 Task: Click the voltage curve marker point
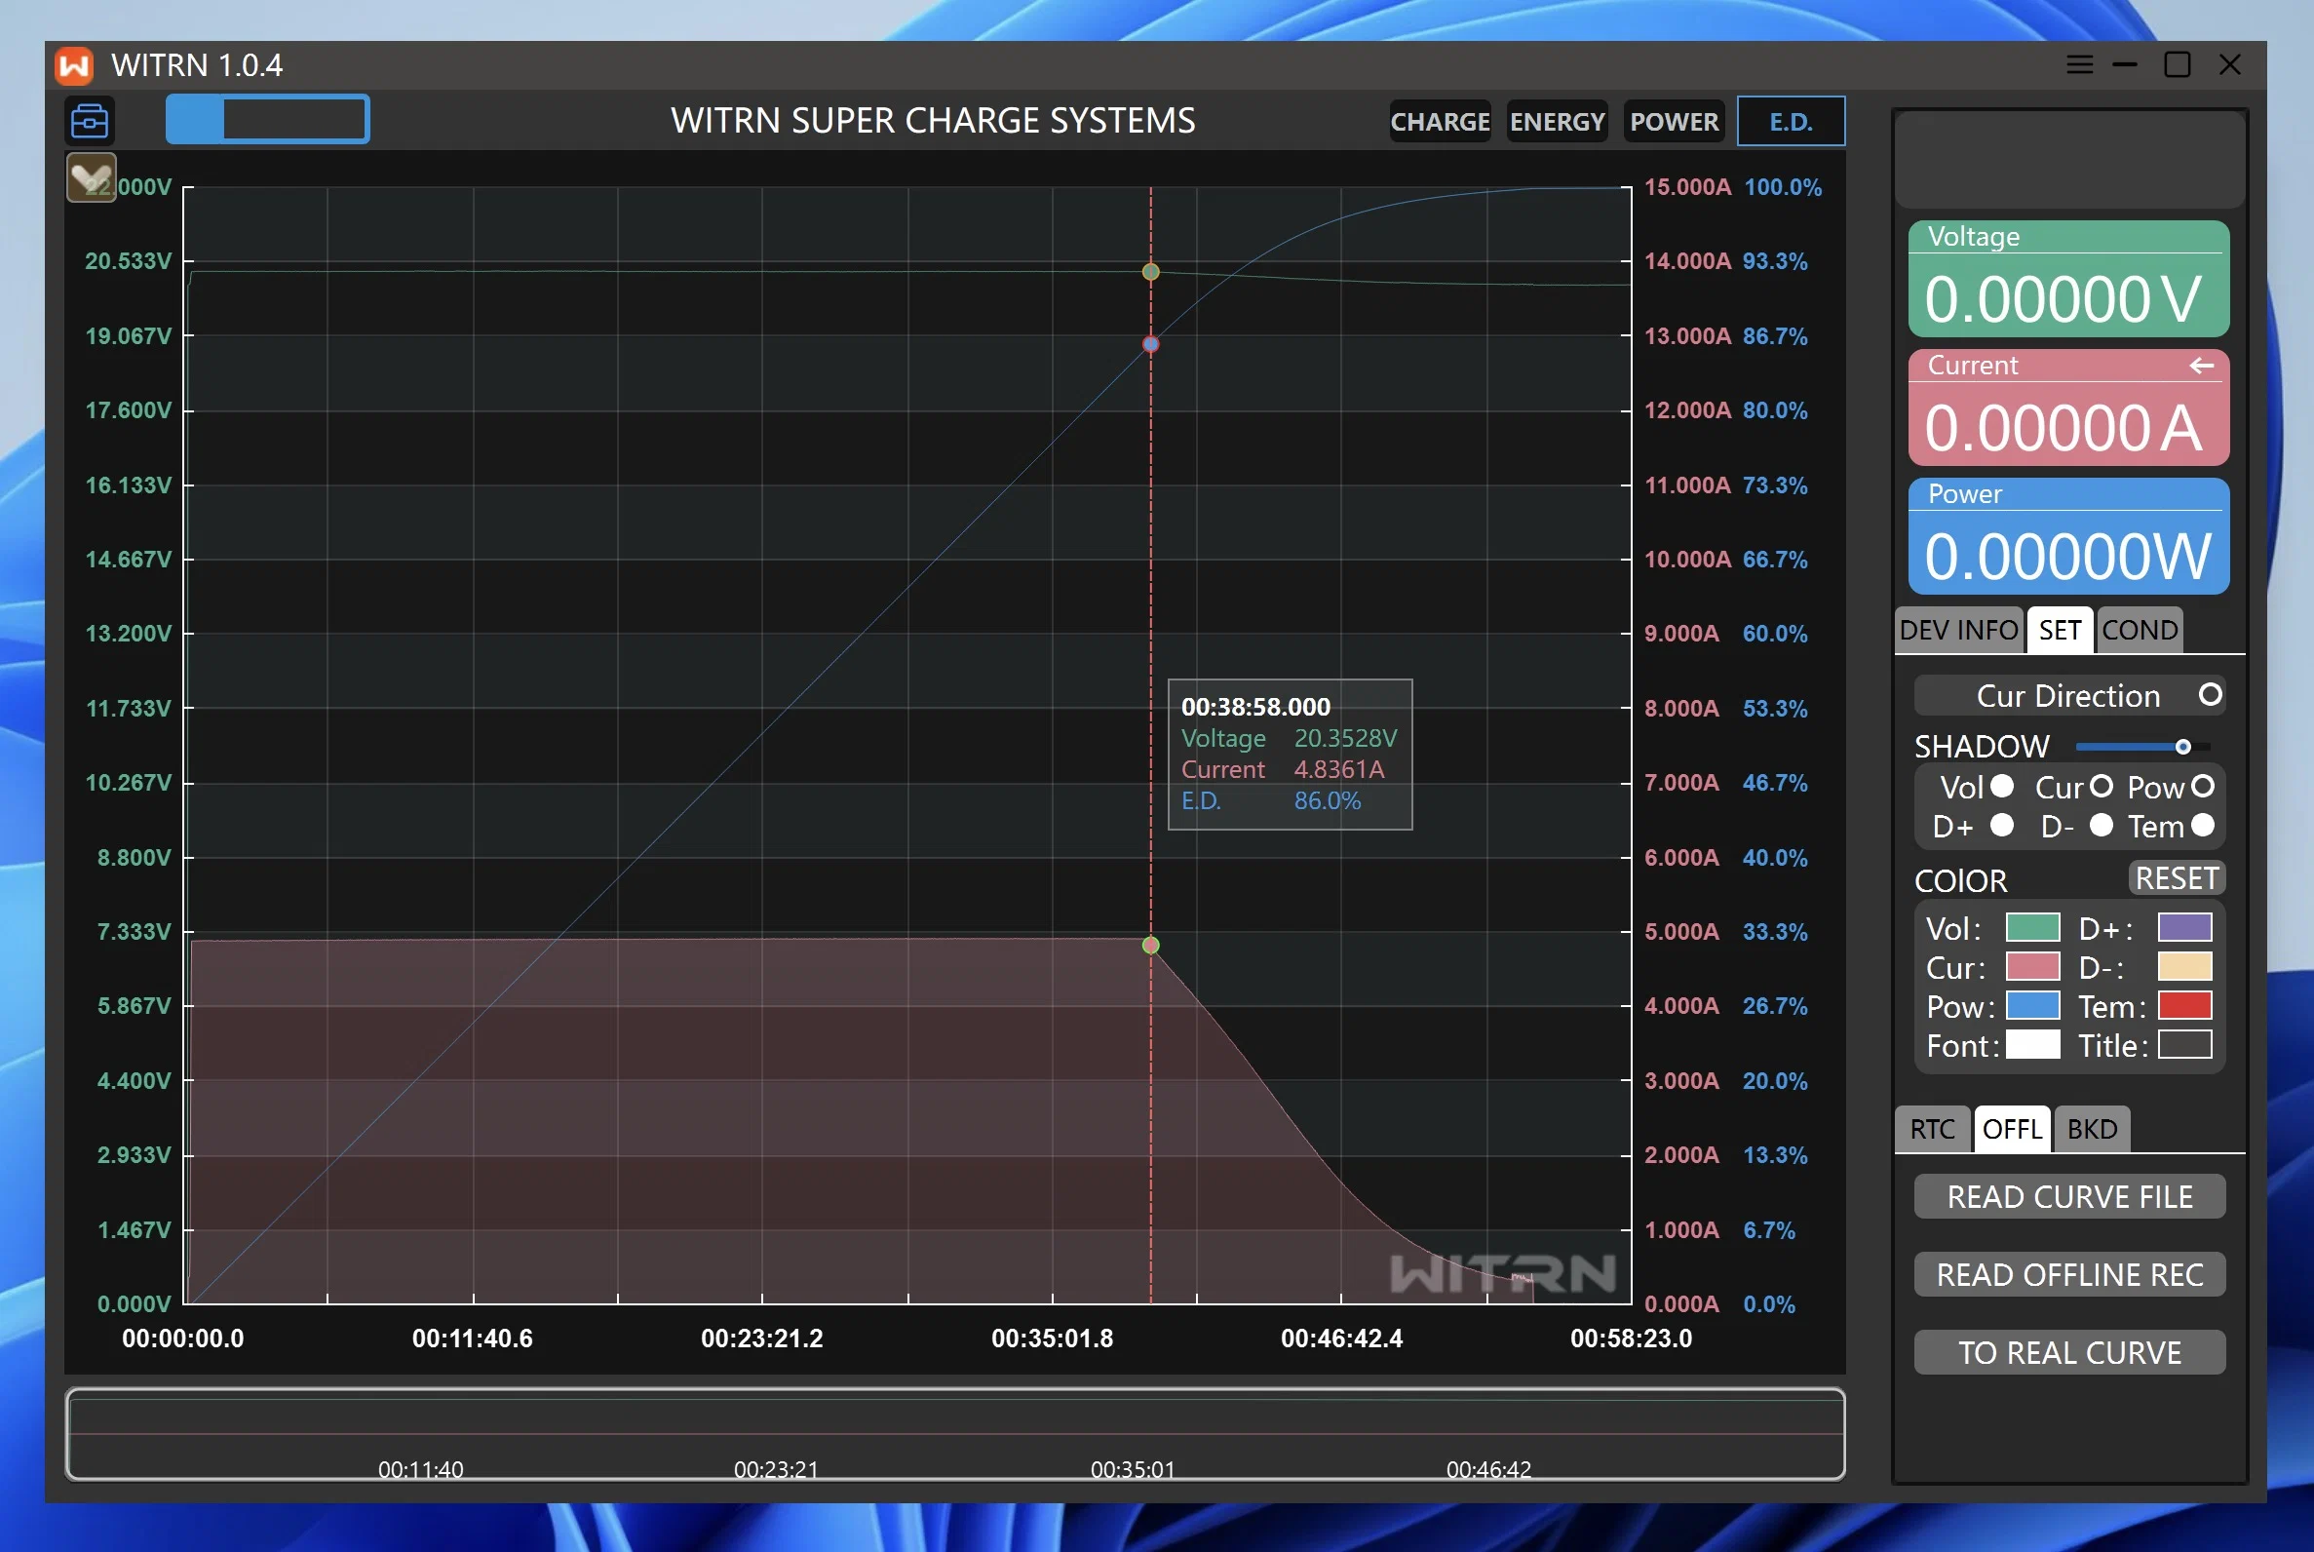(1150, 272)
